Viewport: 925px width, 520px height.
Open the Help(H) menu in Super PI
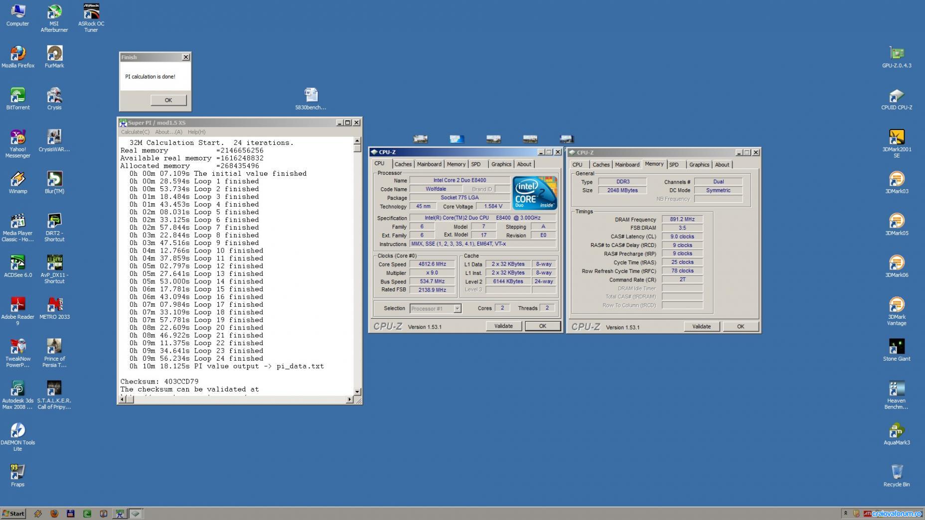tap(196, 132)
